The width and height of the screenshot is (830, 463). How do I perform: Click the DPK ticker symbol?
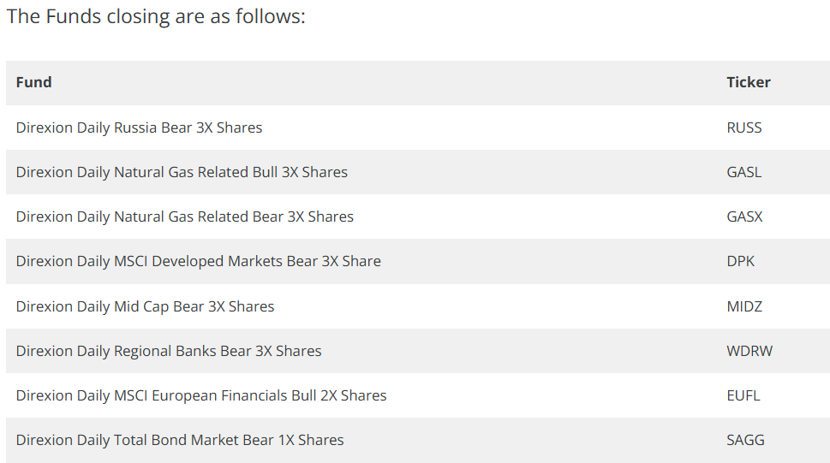coord(741,261)
